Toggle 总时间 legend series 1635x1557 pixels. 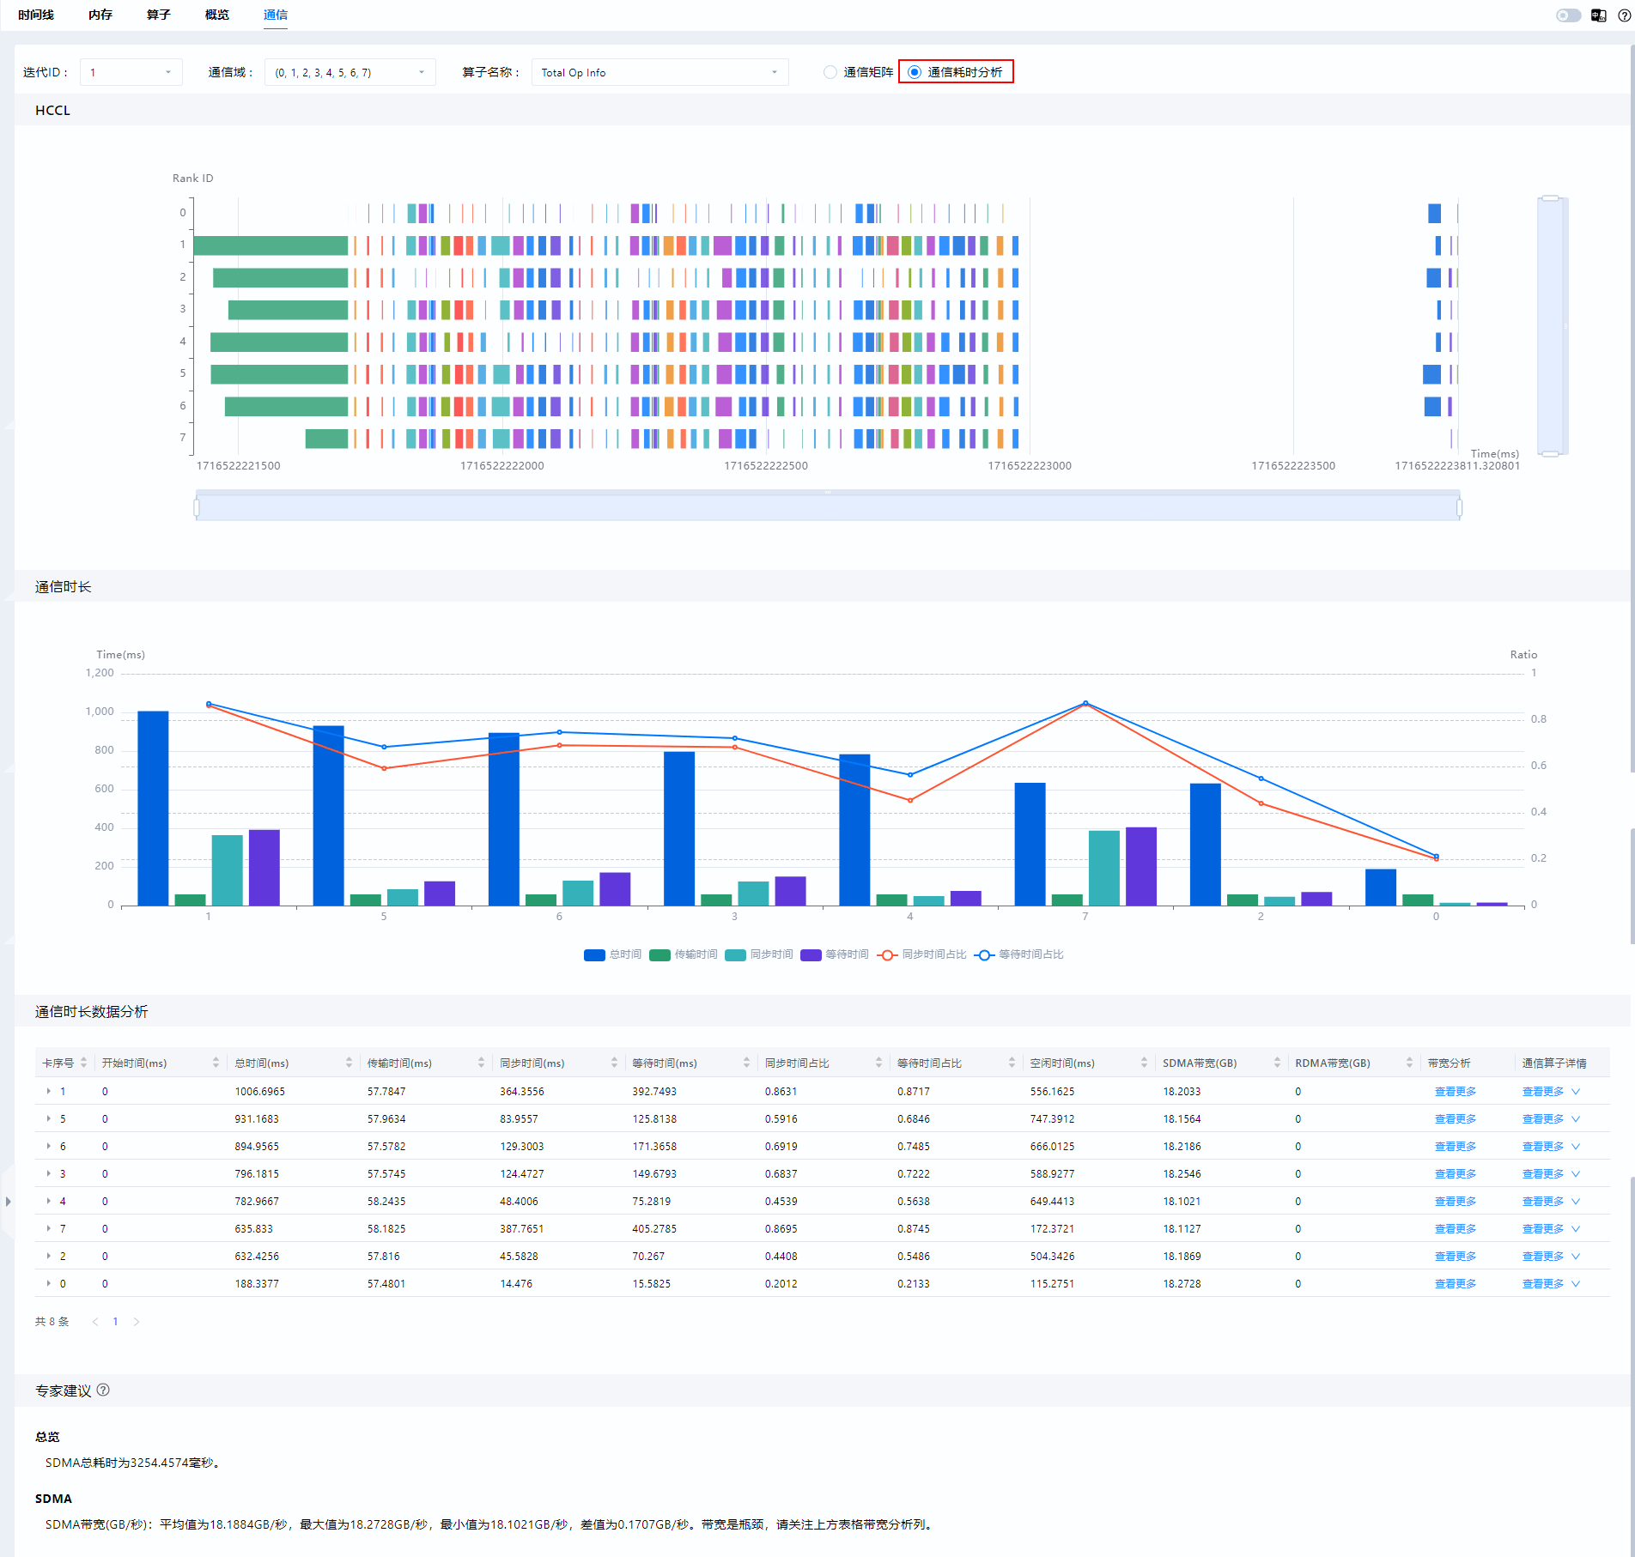tap(613, 954)
